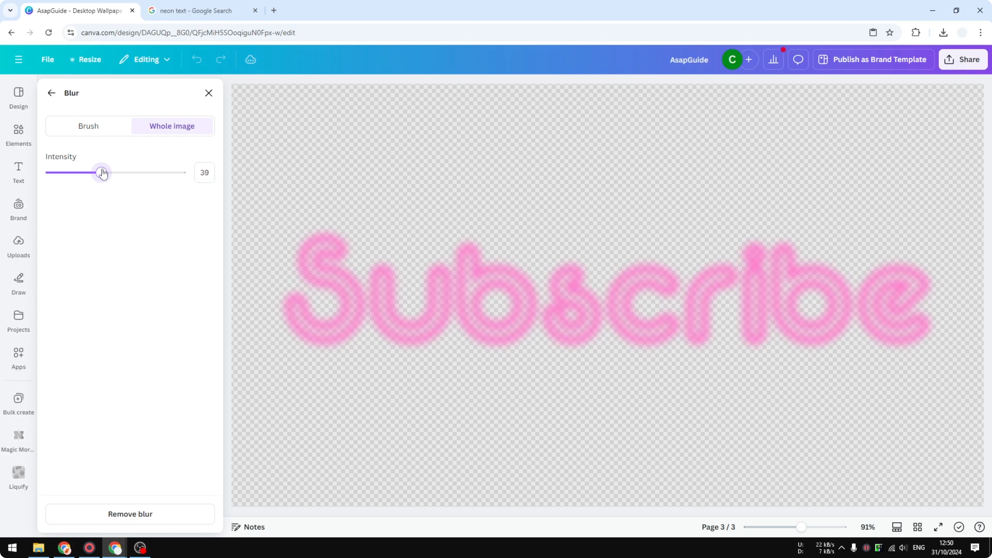Select the Text tool in the sidebar

18,172
